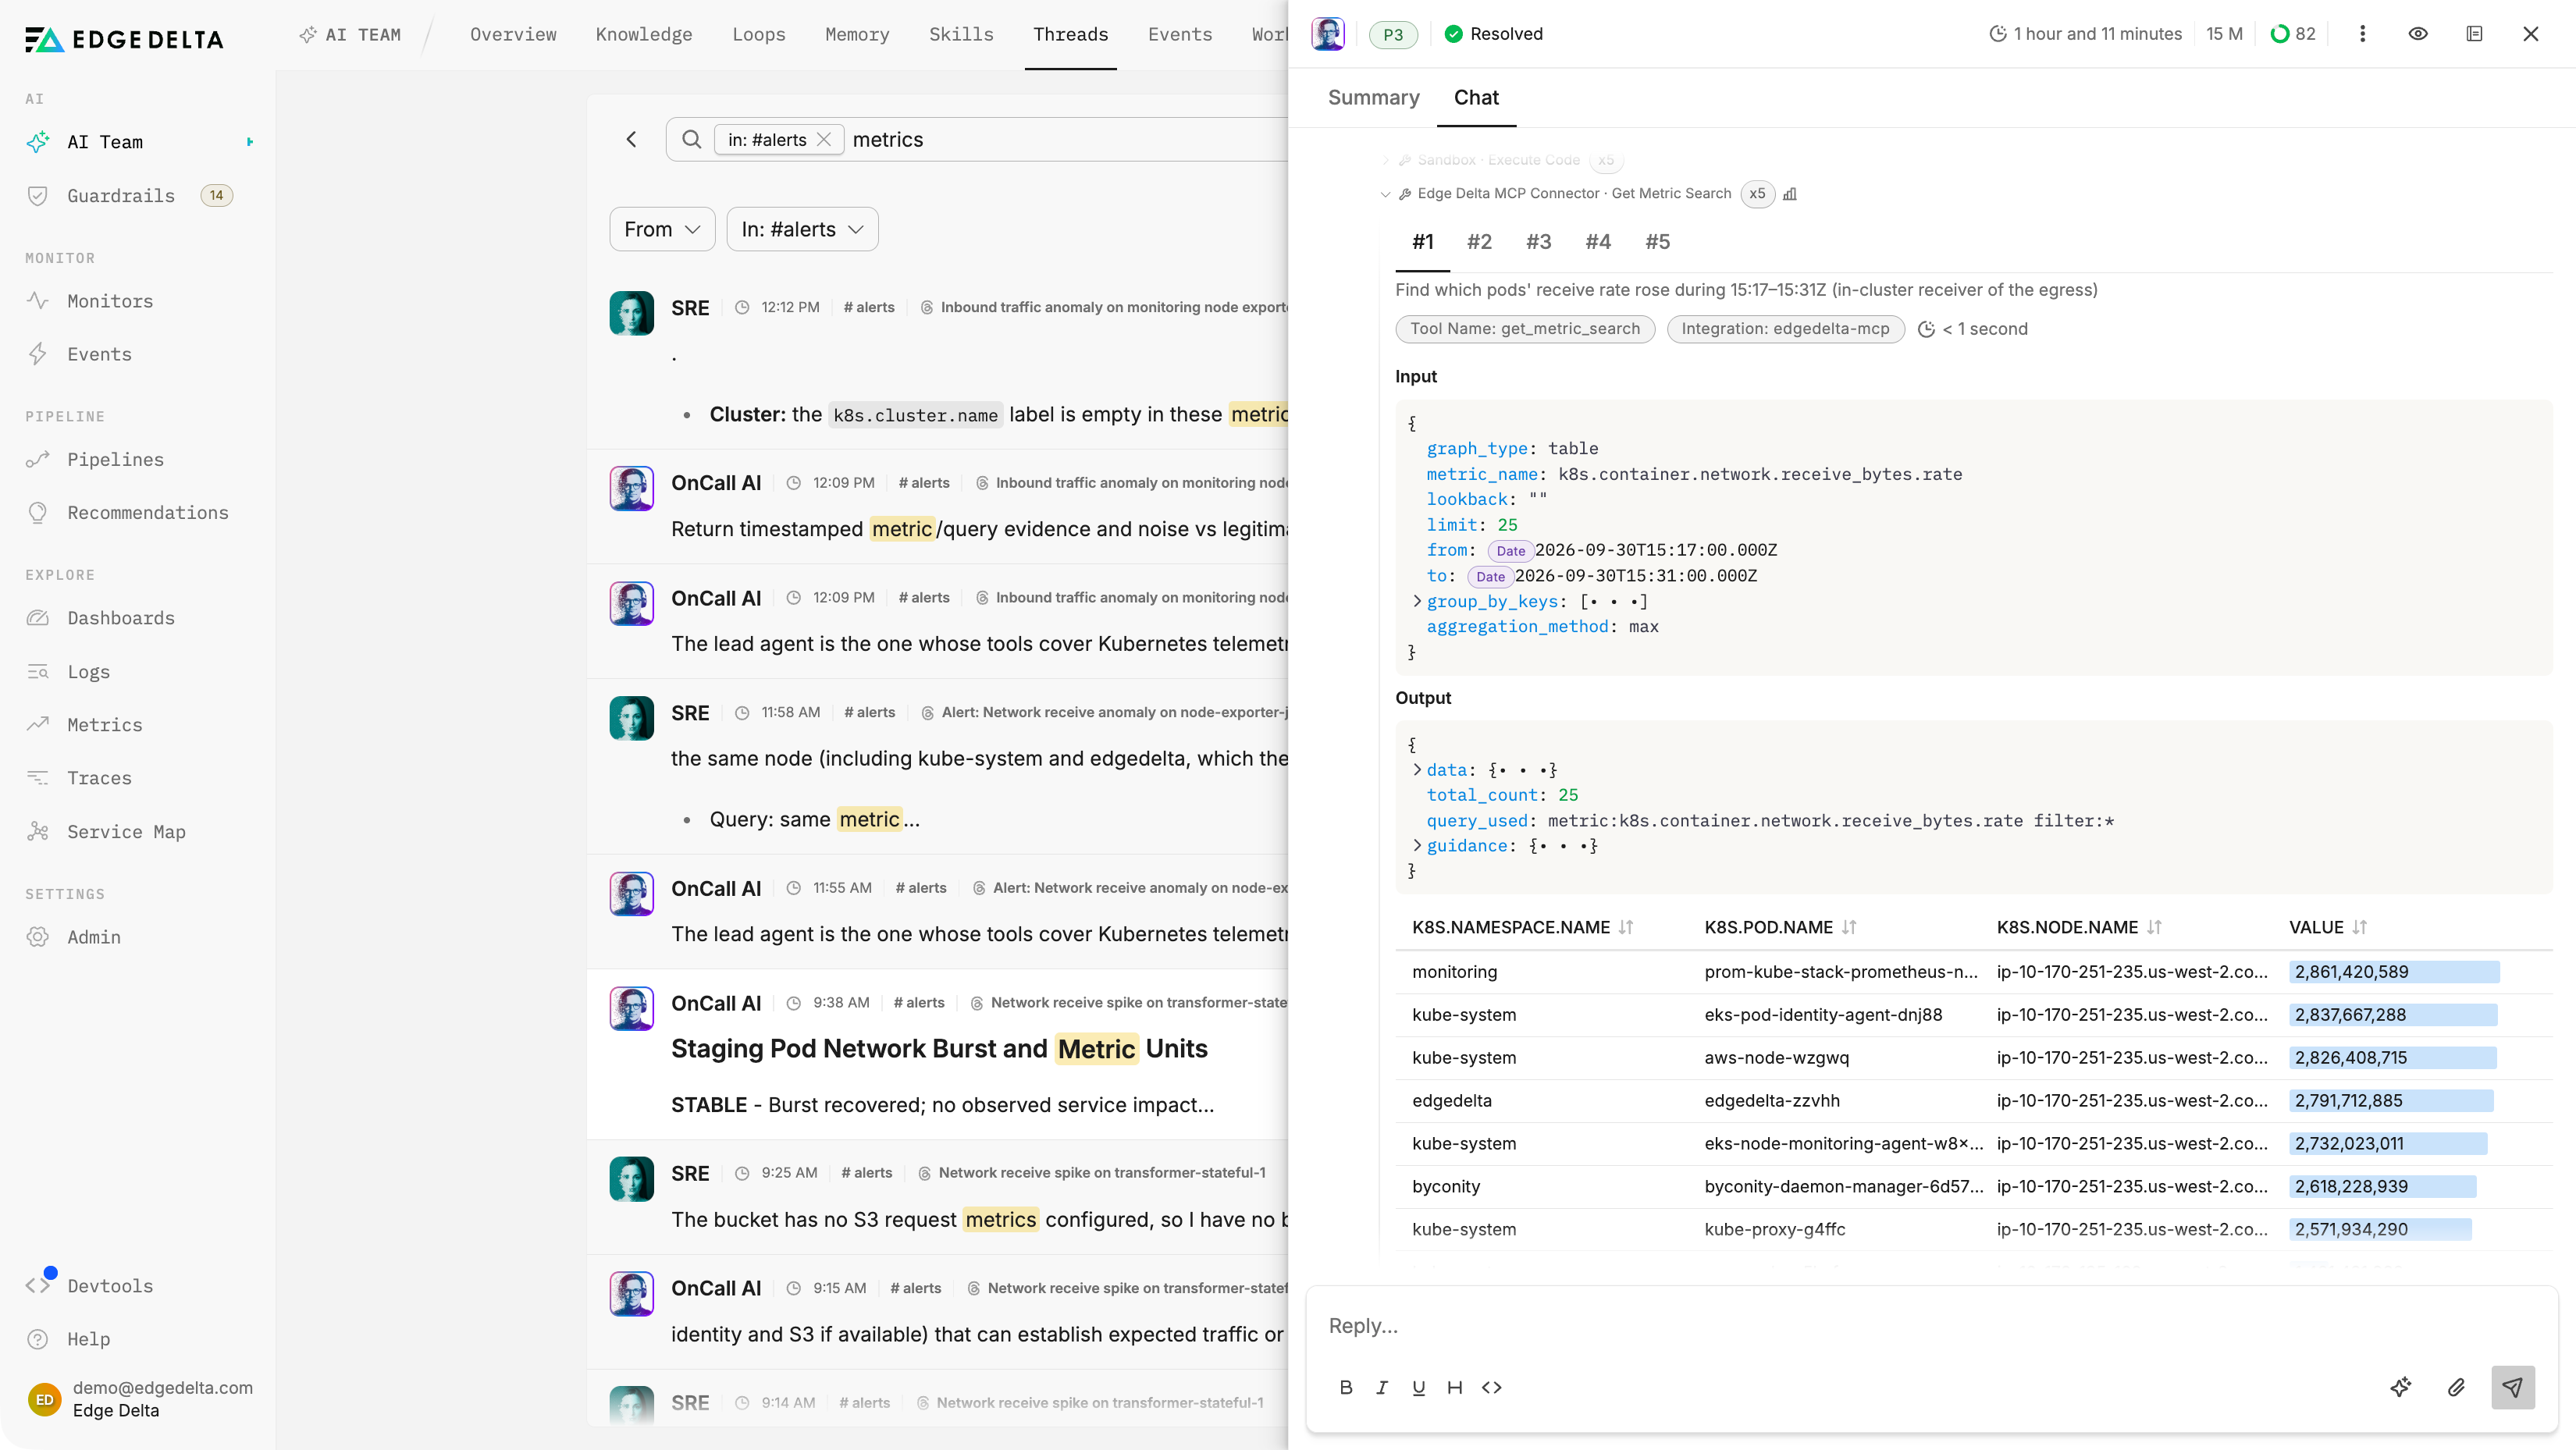Open the From dropdown filter
This screenshot has width=2576, height=1450.
coord(662,229)
